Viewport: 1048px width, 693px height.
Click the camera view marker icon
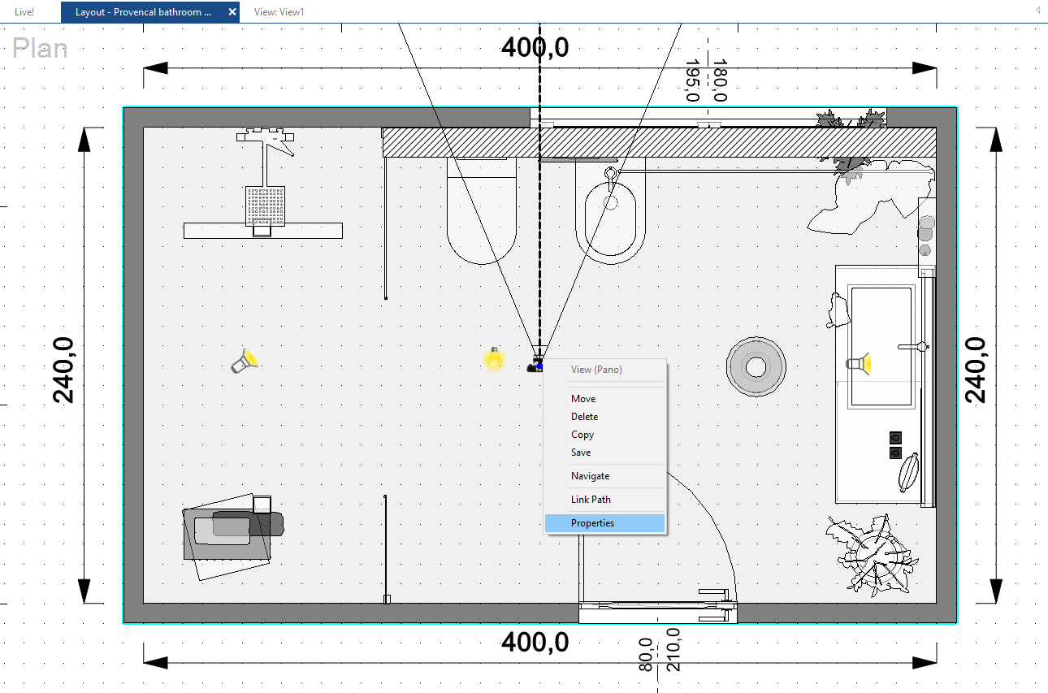[x=535, y=365]
